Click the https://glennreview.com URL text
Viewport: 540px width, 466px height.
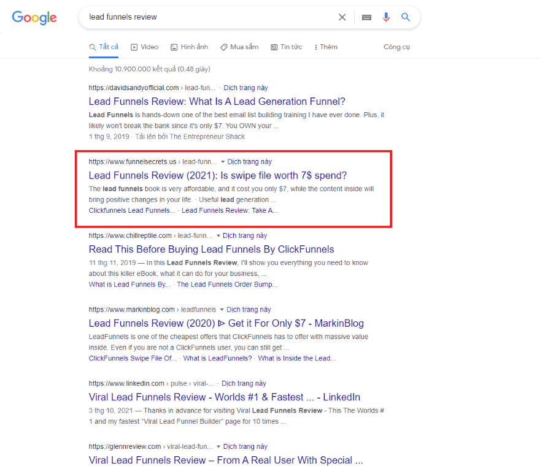pyautogui.click(x=125, y=447)
